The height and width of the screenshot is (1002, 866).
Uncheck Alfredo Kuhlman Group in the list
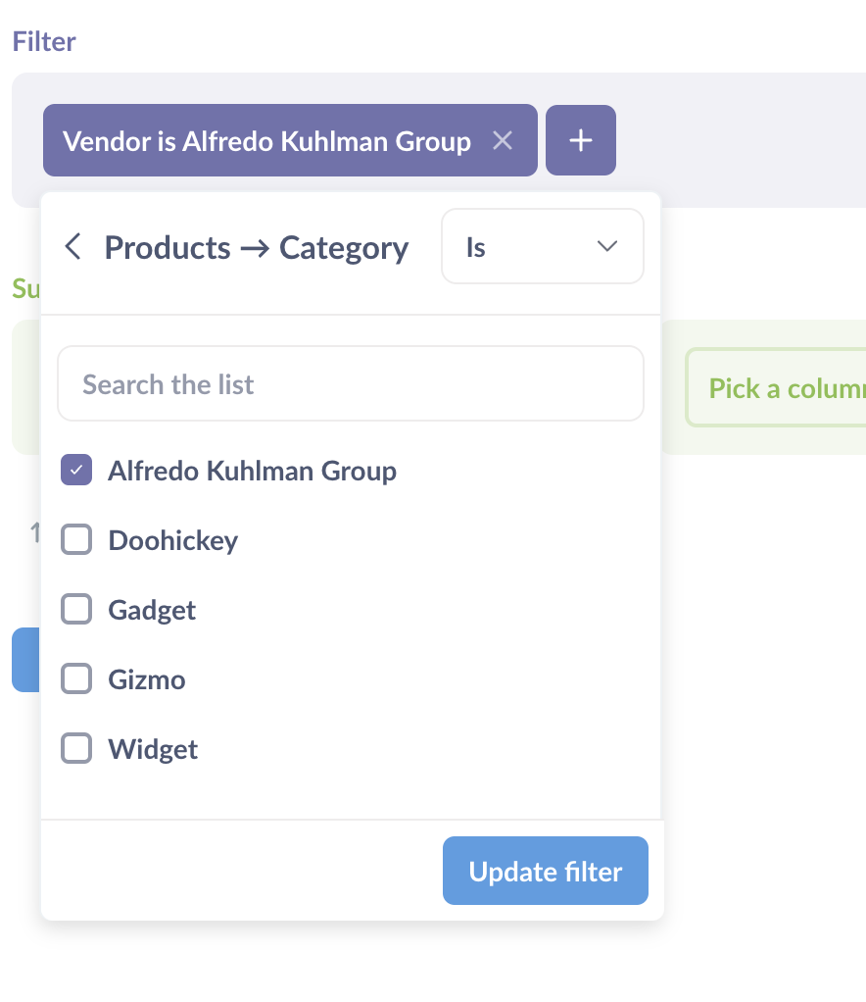(75, 471)
